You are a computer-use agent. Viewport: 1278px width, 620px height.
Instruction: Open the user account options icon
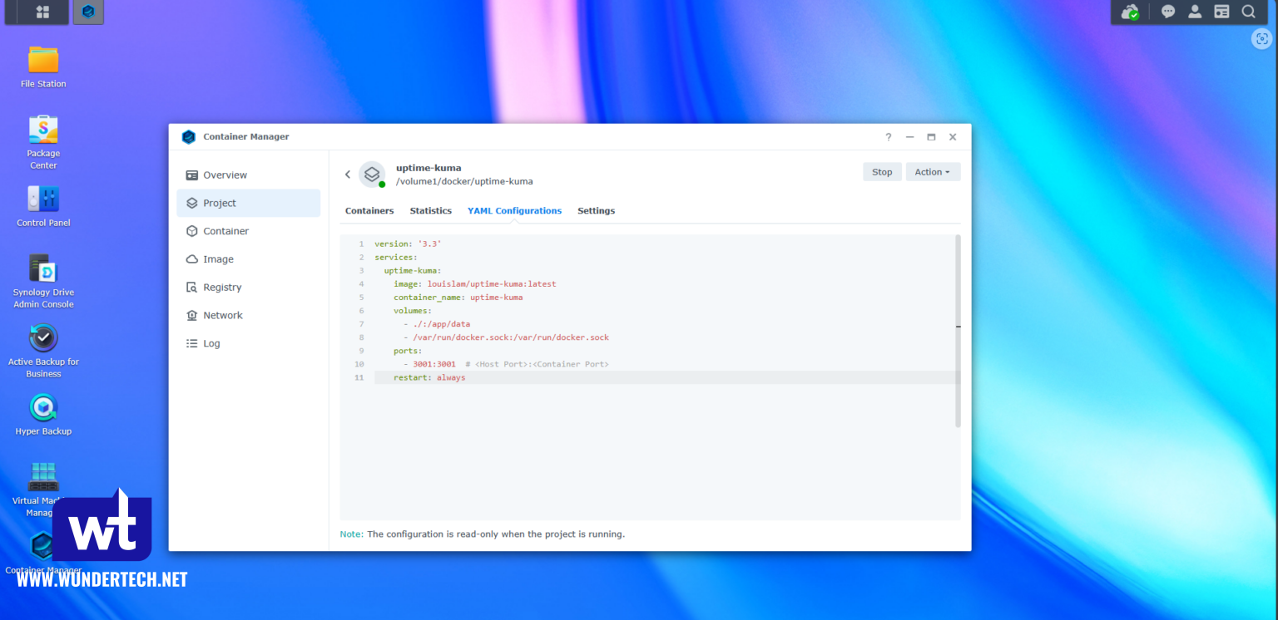click(1195, 12)
